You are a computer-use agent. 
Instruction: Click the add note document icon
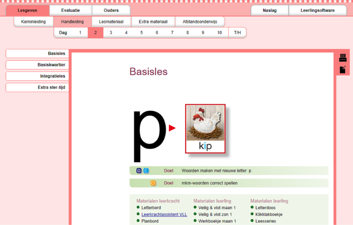pyautogui.click(x=342, y=69)
